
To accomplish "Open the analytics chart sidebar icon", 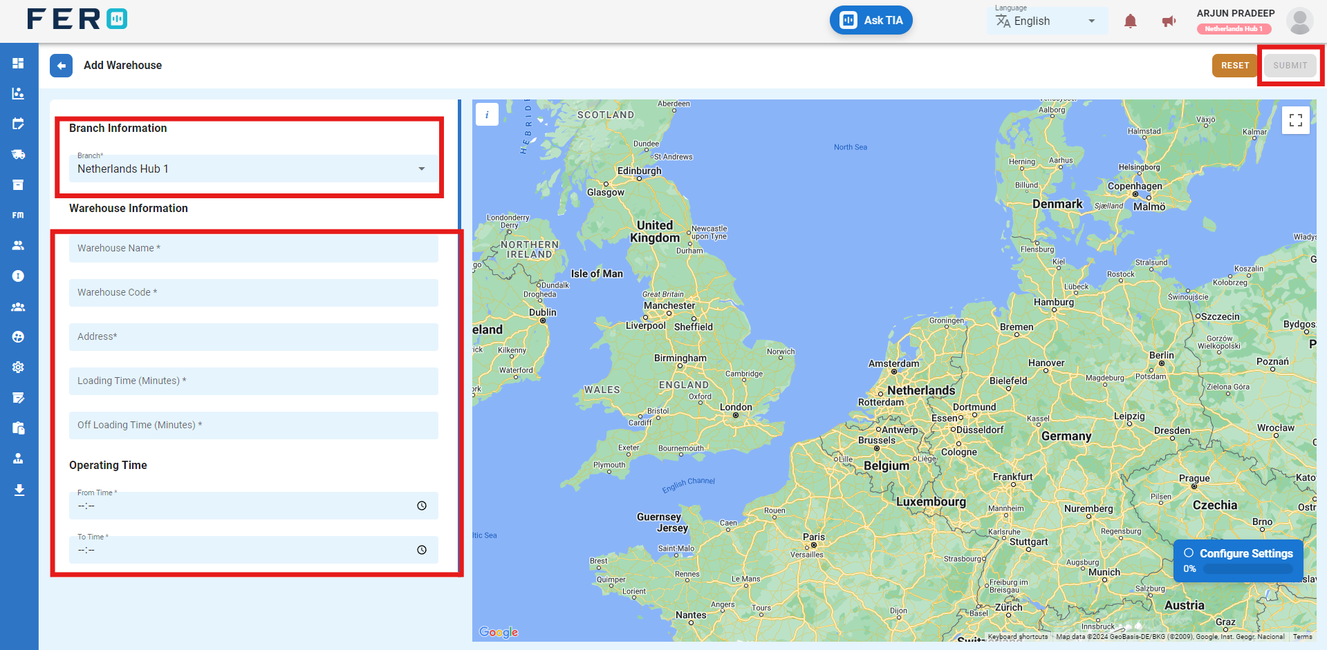I will click(19, 93).
